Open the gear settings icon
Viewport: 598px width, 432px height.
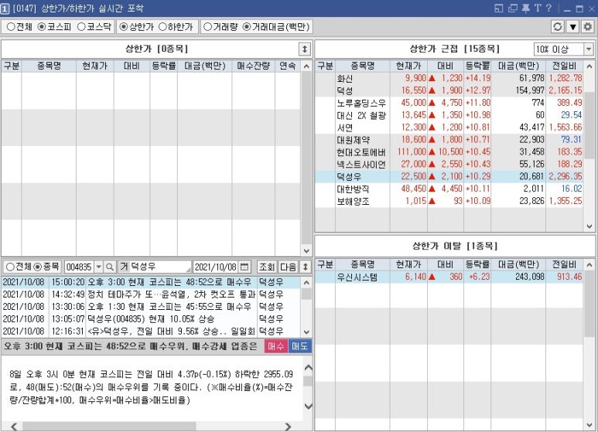(x=588, y=27)
